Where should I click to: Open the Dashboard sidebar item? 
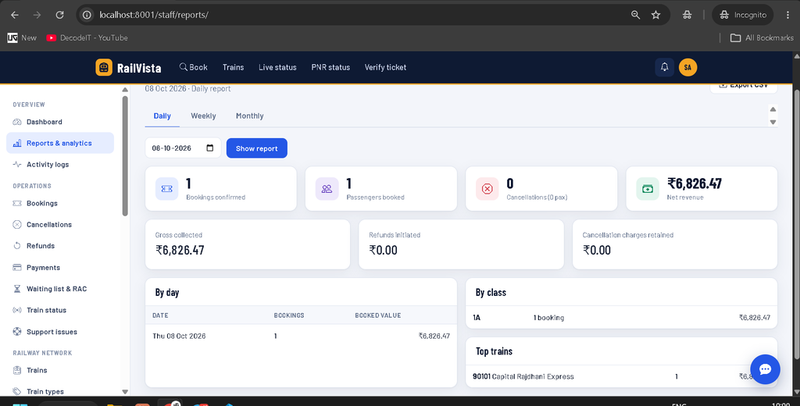(59, 122)
